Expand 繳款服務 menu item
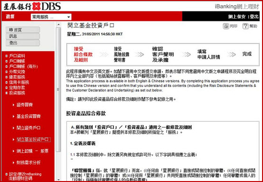The width and height of the screenshot is (263, 182). coord(17,77)
